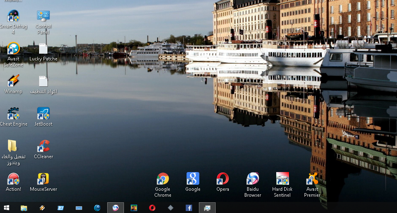Select the Hard Disk Sentinel shortcut
This screenshot has height=213, width=397.
pyautogui.click(x=282, y=179)
